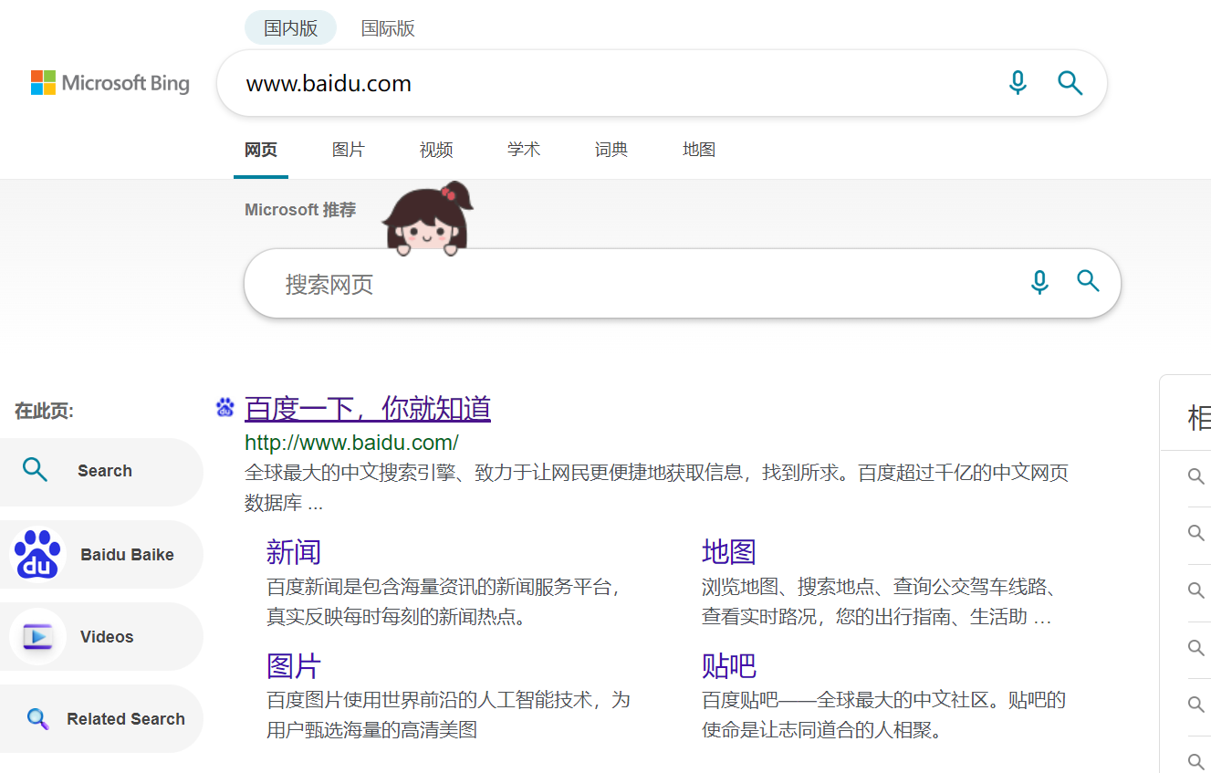Open Baidu Baike from the sidebar
The image size is (1211, 773).
[100, 554]
